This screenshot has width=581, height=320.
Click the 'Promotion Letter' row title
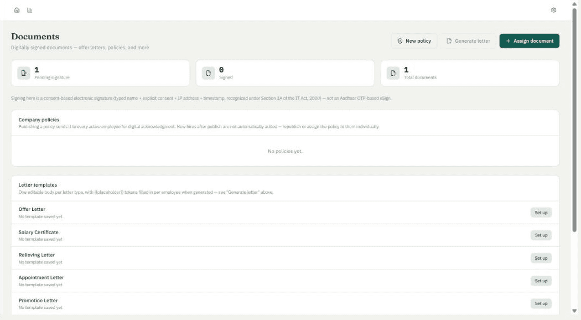38,301
